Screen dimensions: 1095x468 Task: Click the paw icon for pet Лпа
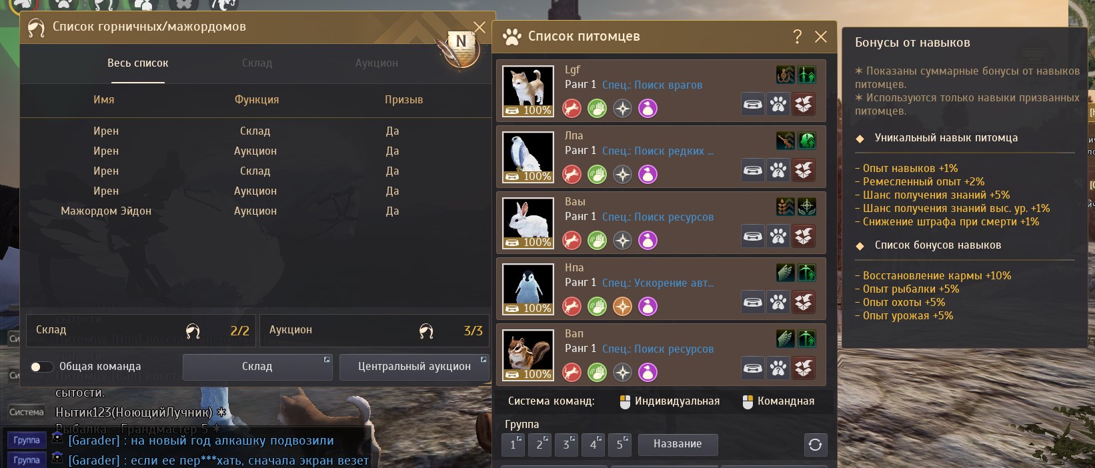pyautogui.click(x=778, y=171)
